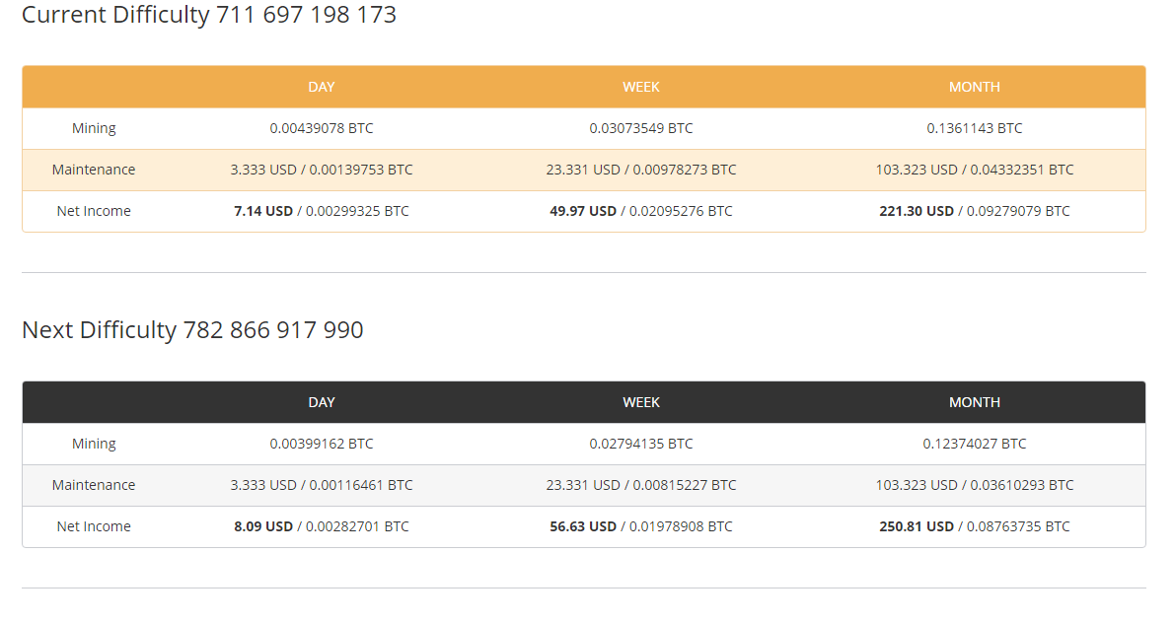Click the 0.00399162 BTC daily mining value

tap(322, 444)
